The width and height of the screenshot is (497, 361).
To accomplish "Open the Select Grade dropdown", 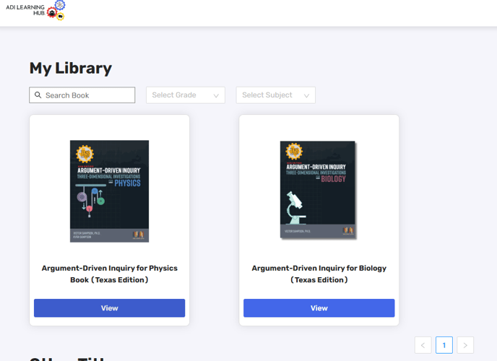I will click(186, 95).
